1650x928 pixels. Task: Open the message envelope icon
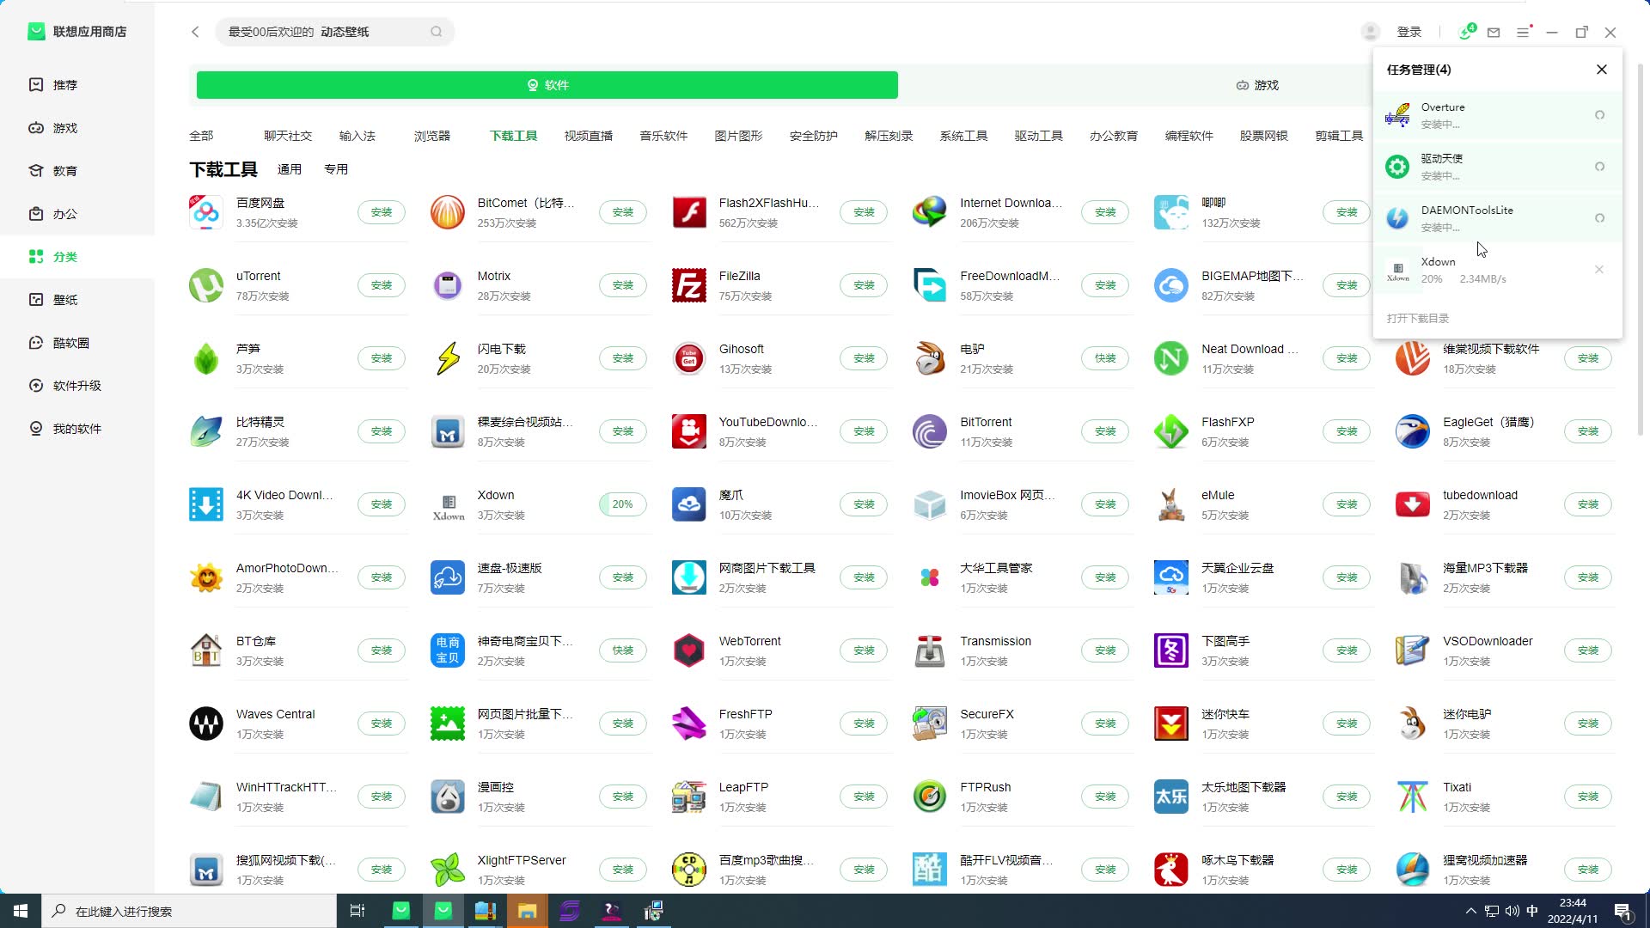click(1494, 32)
